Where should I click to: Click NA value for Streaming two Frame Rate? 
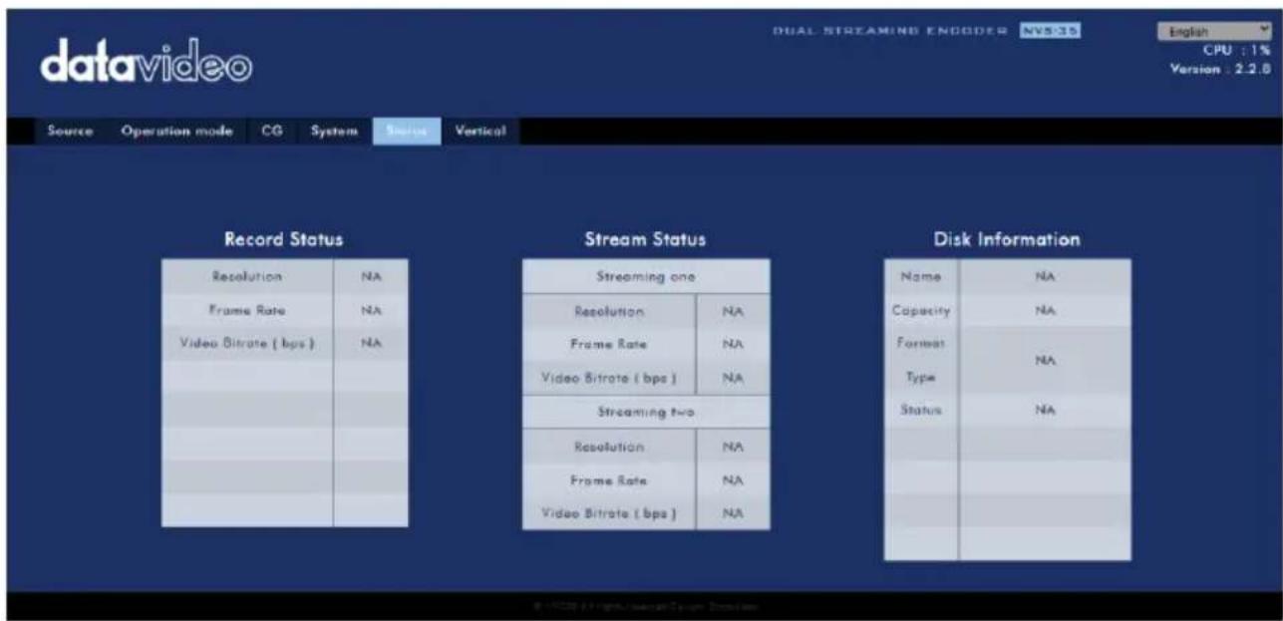pos(733,480)
